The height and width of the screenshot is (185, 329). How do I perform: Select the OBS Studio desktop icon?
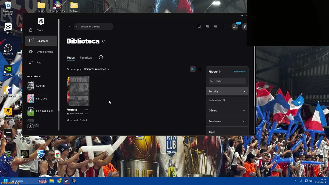(x=8, y=49)
